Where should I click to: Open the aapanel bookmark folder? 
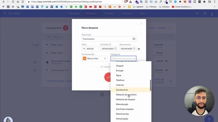138,7
